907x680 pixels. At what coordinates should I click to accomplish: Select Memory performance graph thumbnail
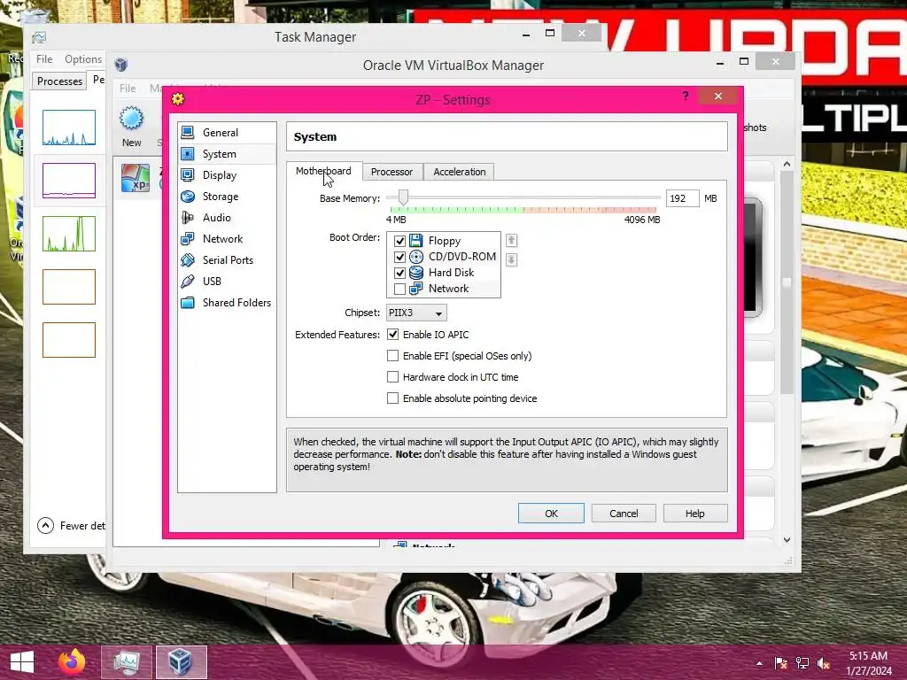coord(69,181)
